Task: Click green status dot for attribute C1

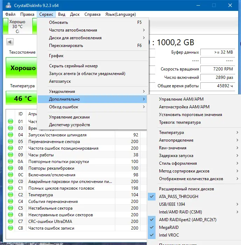Action: pos(11,188)
